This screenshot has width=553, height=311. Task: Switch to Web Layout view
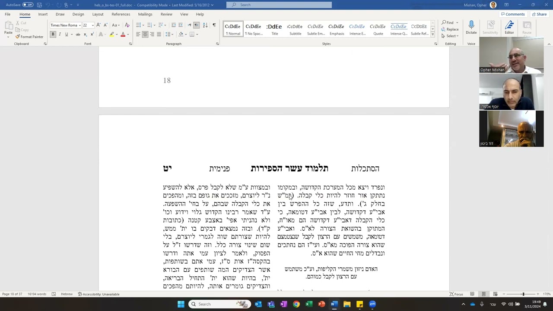point(495,294)
